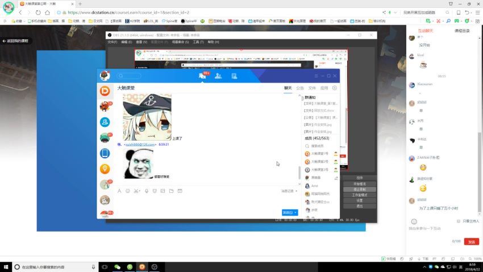
Task: Open the orange location pin icon in QQ sidebar
Action: click(105, 168)
